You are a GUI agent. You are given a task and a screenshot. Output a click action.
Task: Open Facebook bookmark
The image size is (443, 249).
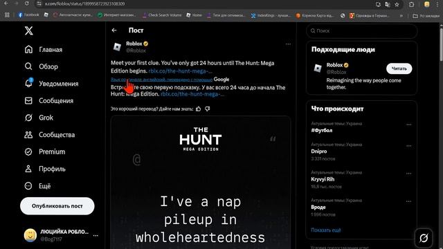click(x=28, y=15)
